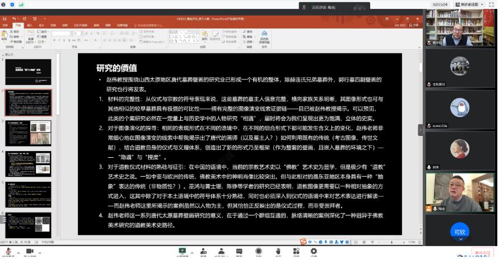This screenshot has height=259, width=499.
Task: Click the fullscreen icon at top right
Action: pyautogui.click(x=492, y=4)
